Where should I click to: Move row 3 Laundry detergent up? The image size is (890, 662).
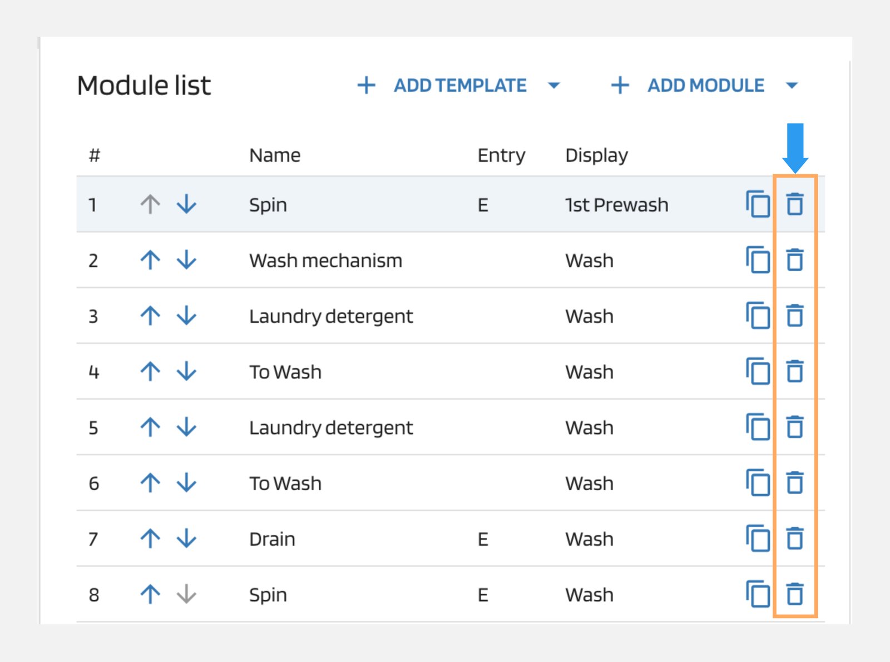pos(150,316)
